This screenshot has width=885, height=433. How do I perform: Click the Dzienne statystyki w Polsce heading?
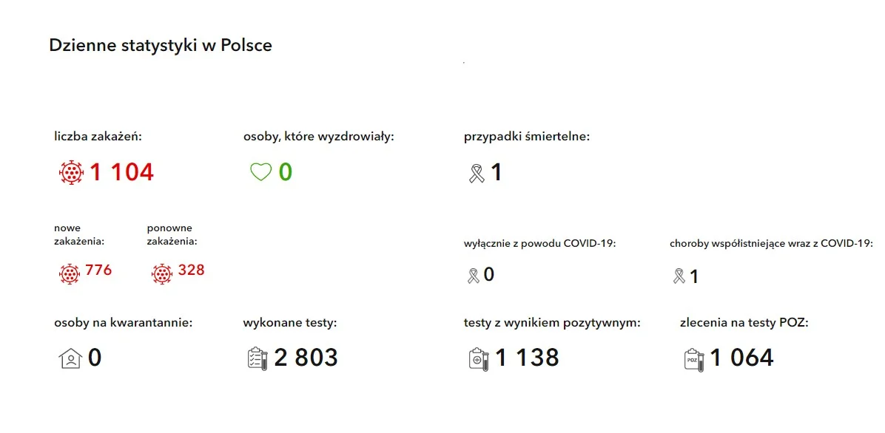click(x=161, y=45)
